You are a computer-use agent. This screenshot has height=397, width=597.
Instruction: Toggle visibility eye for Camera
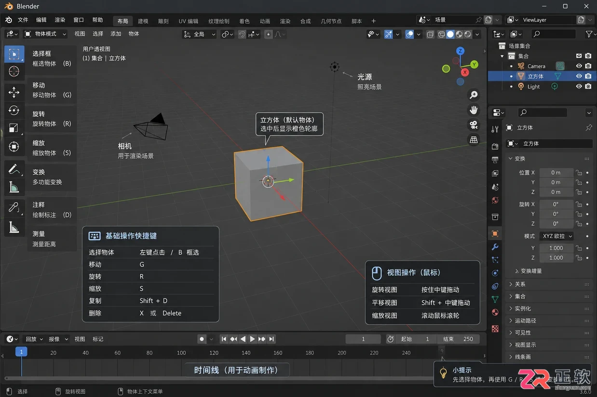(x=579, y=66)
